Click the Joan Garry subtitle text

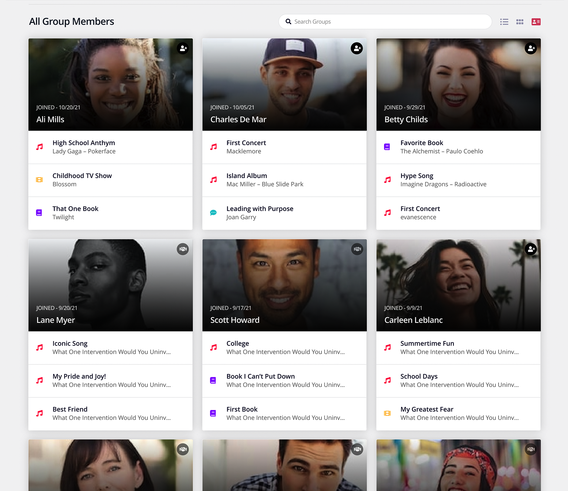[241, 217]
